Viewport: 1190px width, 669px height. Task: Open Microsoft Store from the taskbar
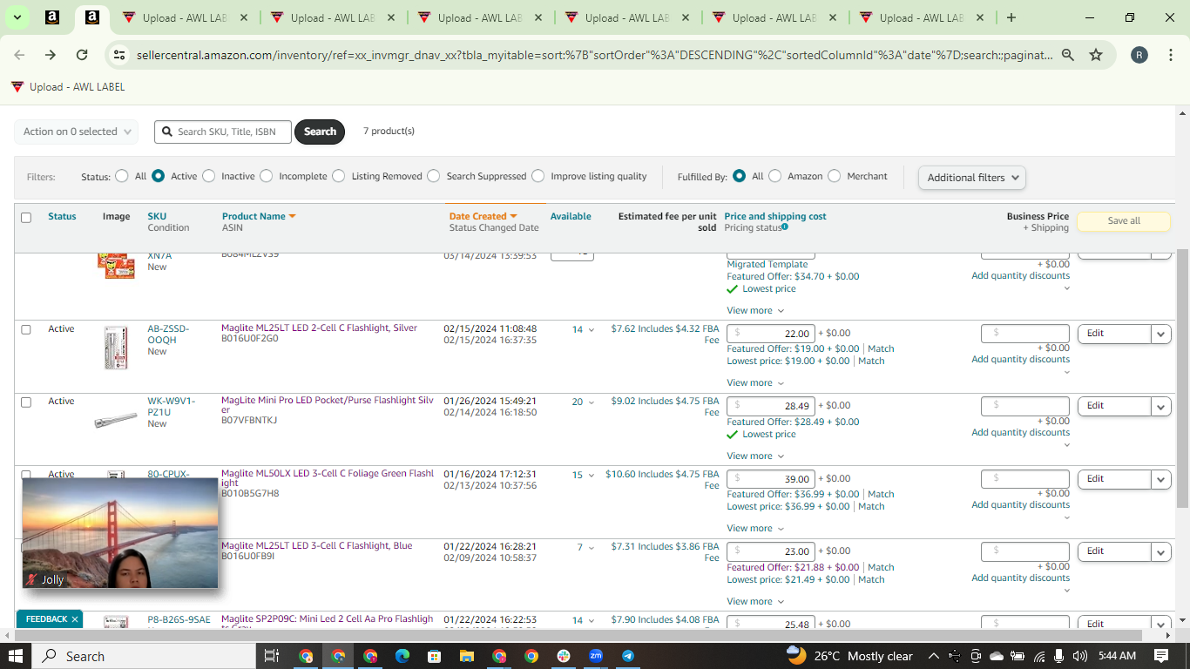(434, 656)
